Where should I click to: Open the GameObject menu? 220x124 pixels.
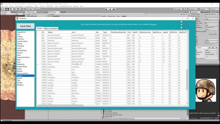tap(19, 6)
